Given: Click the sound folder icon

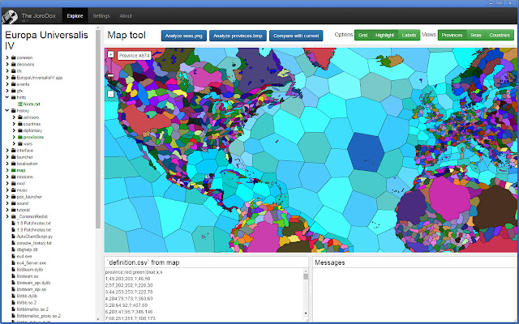Looking at the screenshot, I should (x=14, y=203).
